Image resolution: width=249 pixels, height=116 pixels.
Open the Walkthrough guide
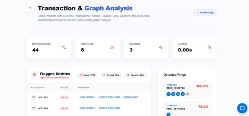coord(205,13)
